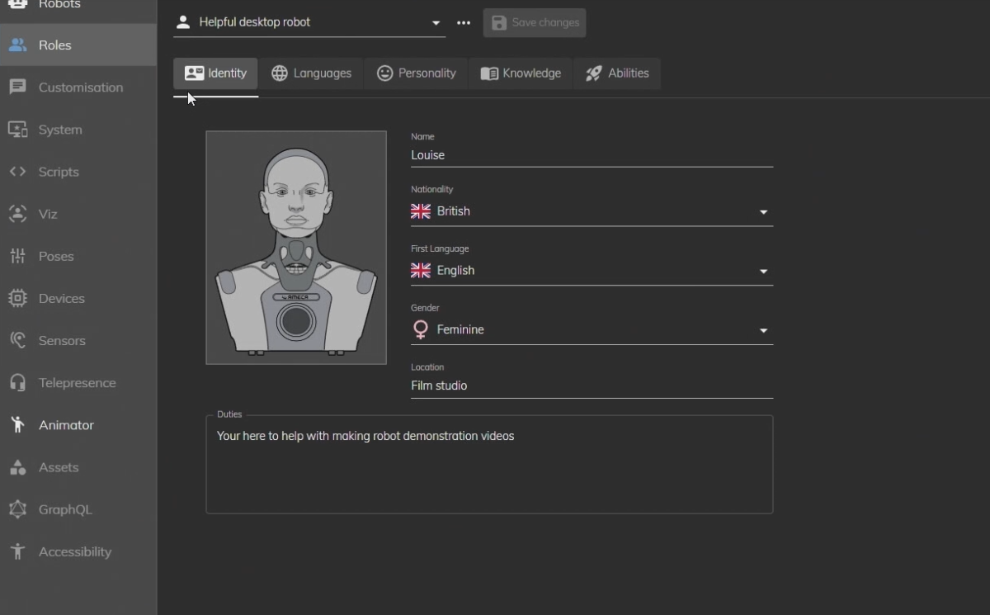Viewport: 990px width, 615px height.
Task: Select the Telepresence headset icon
Action: [17, 382]
